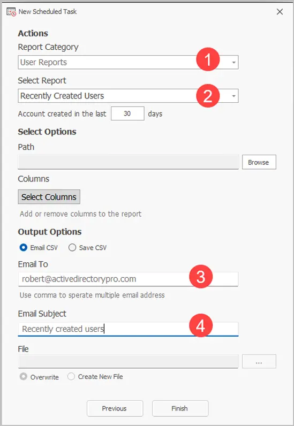The height and width of the screenshot is (426, 294).
Task: Click the days number field showing 30
Action: [127, 113]
